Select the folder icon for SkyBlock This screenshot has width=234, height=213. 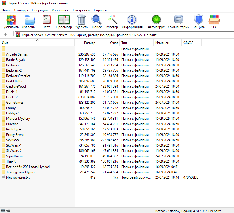pyautogui.click(x=3, y=140)
